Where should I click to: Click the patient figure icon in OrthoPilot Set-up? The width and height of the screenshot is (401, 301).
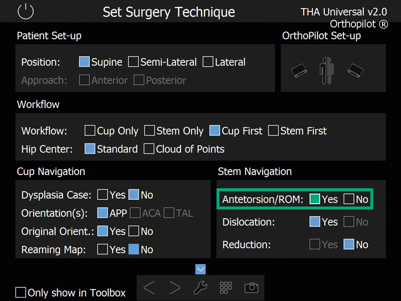[326, 70]
